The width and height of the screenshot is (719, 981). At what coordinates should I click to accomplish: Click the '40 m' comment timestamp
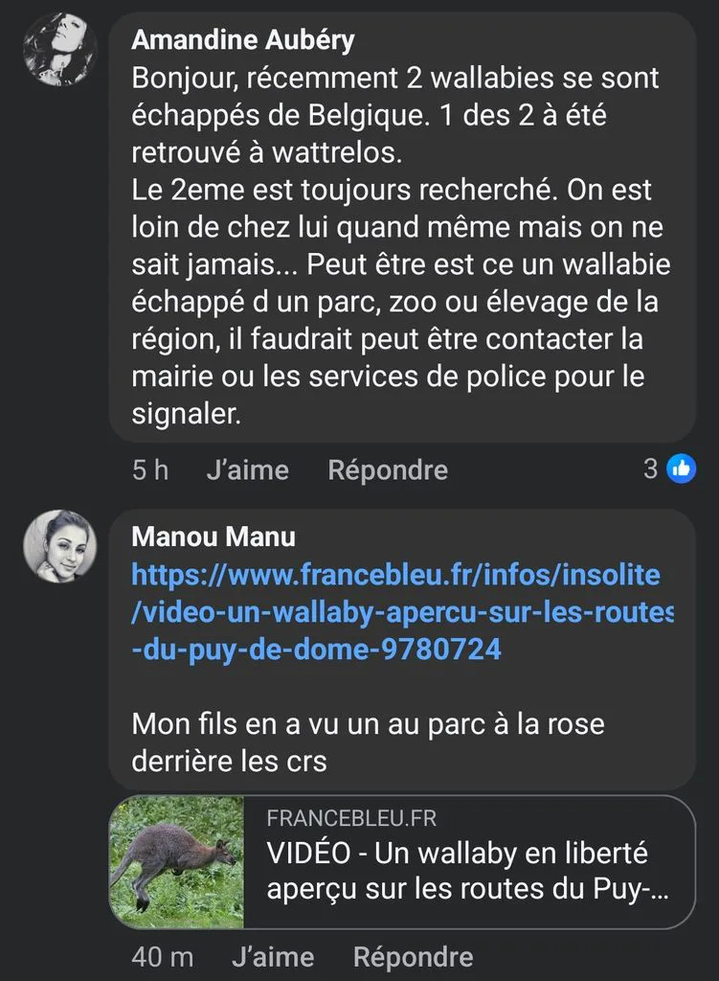[163, 957]
